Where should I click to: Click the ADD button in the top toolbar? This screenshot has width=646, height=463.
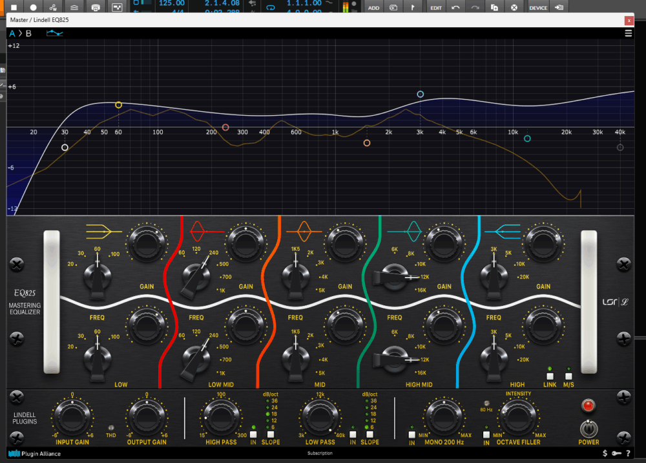(x=373, y=7)
